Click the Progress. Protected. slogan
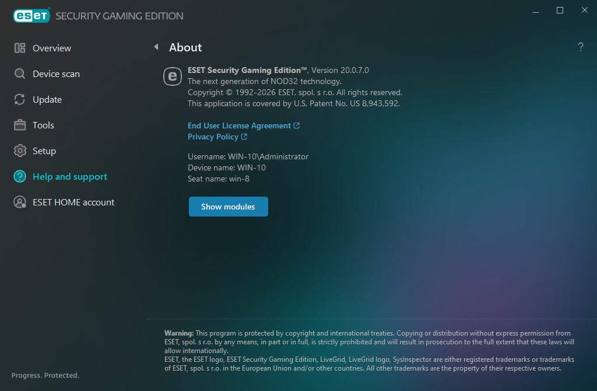597x391 pixels. tap(45, 375)
